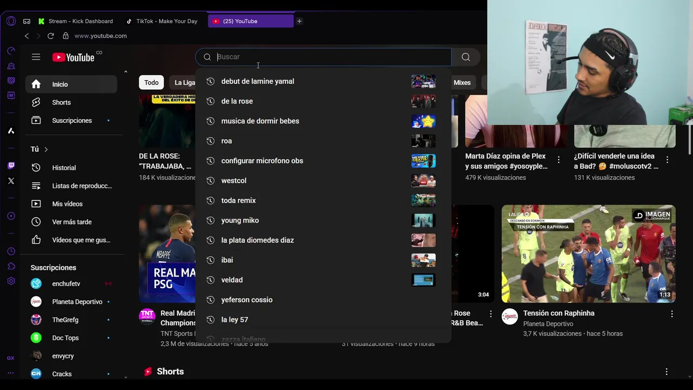Image resolution: width=693 pixels, height=390 pixels.
Task: Select suggestion yeferson cossio
Action: (323, 300)
